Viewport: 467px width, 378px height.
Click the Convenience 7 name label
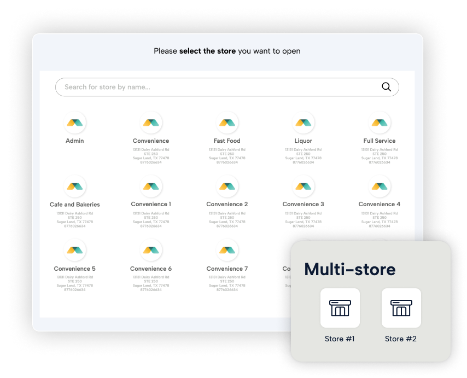tap(227, 269)
